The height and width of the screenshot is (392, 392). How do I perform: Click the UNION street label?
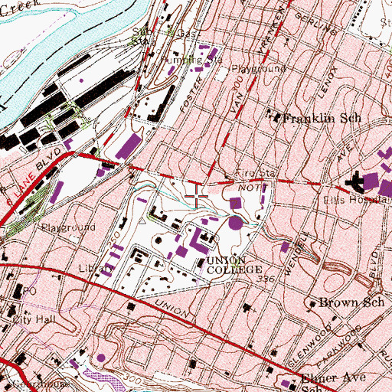point(171,309)
